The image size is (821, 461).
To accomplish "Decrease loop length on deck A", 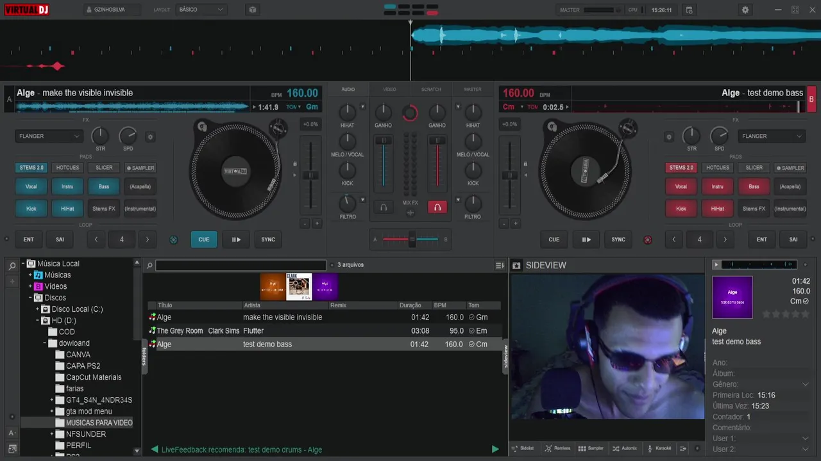I will (x=96, y=239).
